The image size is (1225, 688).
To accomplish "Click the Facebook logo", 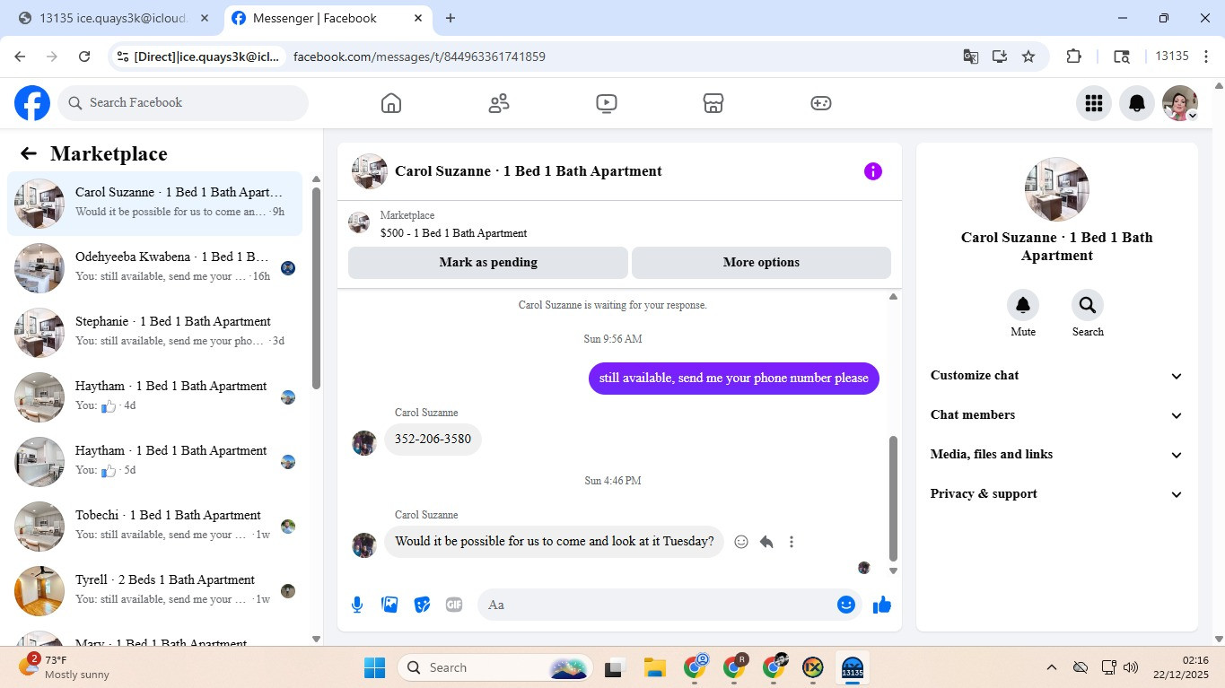I will (x=32, y=103).
